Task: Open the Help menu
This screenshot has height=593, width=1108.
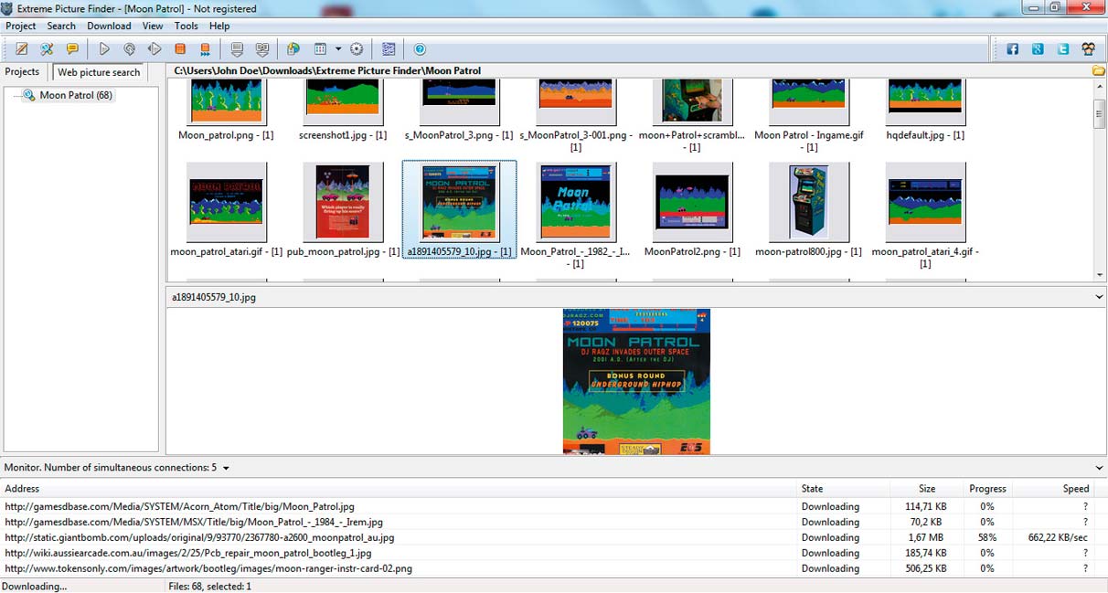Action: 219,26
